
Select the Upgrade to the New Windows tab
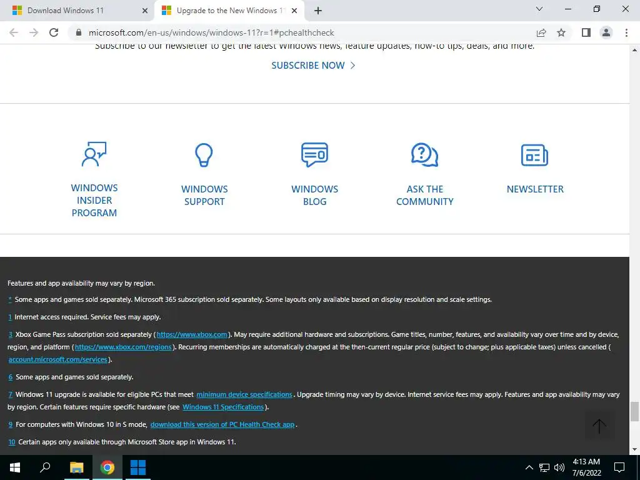229,11
